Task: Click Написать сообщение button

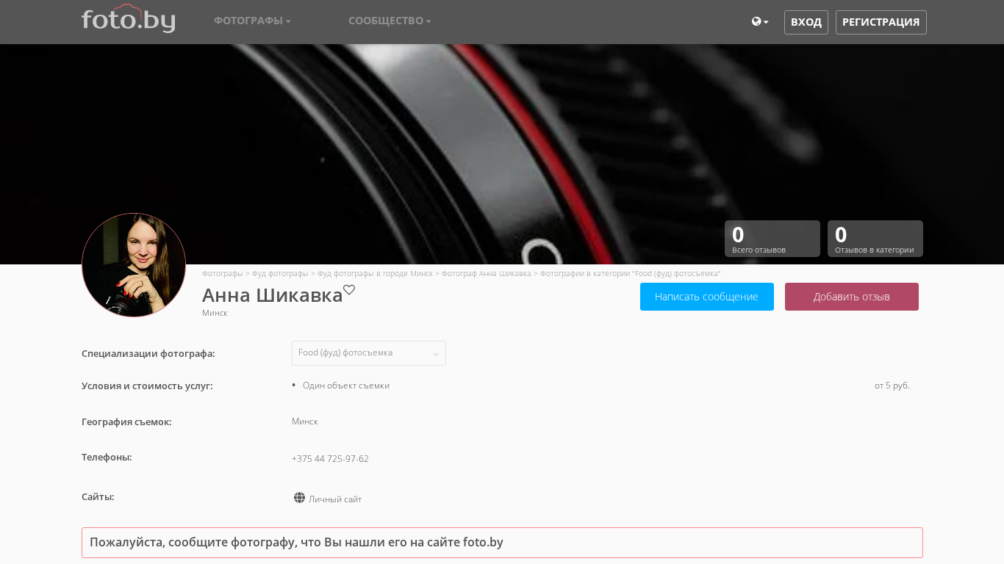Action: tap(707, 297)
